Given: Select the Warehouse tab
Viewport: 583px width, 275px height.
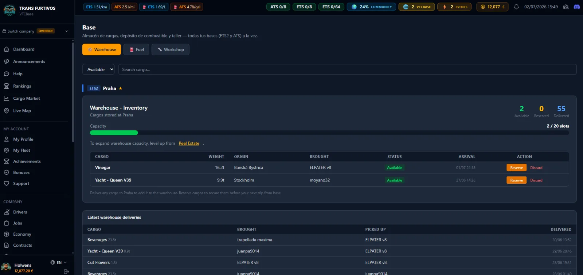Looking at the screenshot, I should (x=102, y=49).
